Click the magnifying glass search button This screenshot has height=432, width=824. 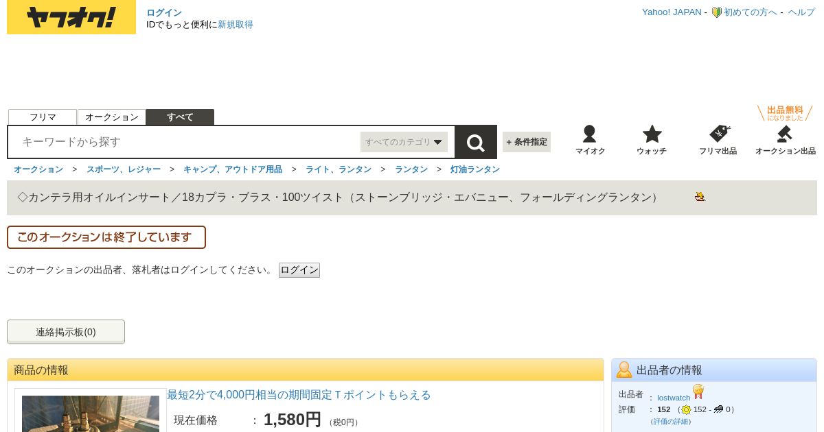(x=476, y=142)
